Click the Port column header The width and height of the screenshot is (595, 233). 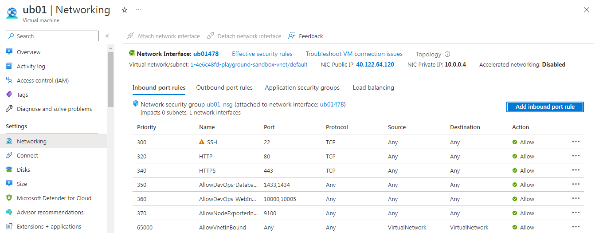click(x=269, y=127)
